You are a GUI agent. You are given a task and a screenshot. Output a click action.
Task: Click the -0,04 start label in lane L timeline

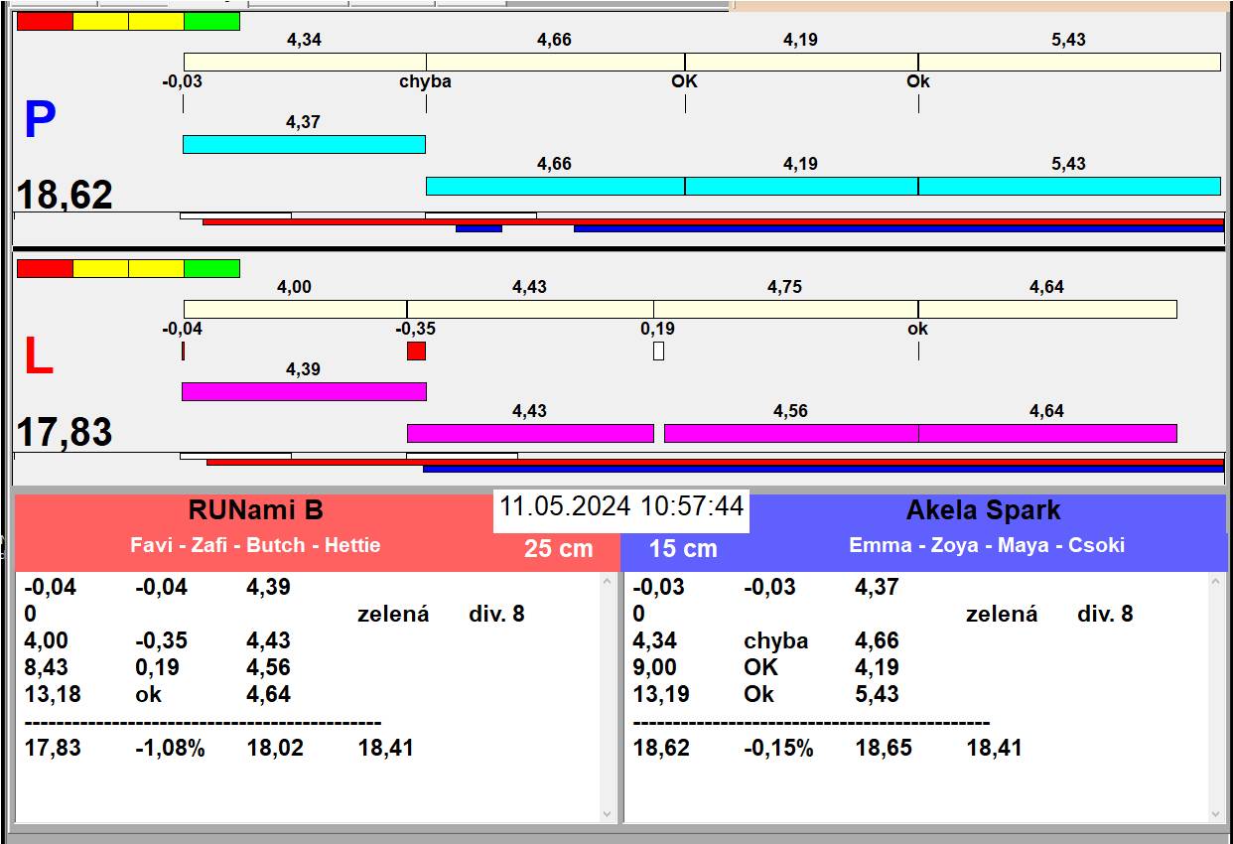(x=182, y=329)
